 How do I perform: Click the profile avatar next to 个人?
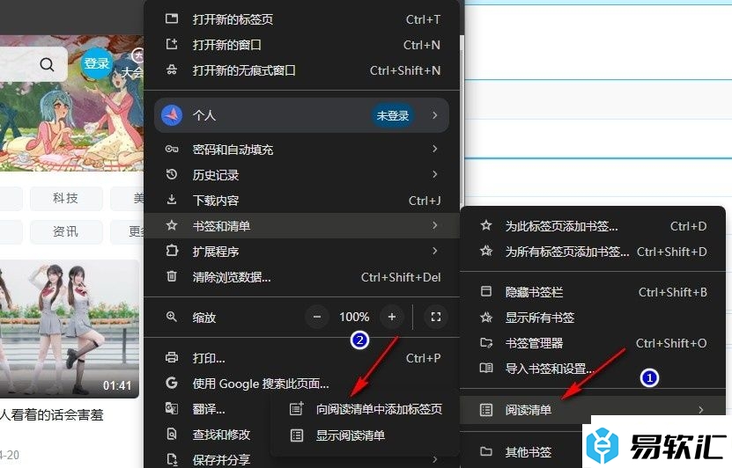click(x=172, y=115)
